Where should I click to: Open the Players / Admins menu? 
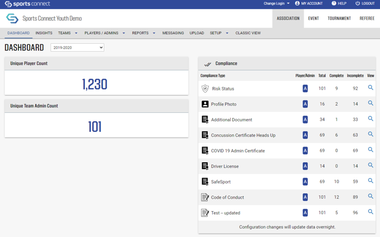pyautogui.click(x=104, y=33)
